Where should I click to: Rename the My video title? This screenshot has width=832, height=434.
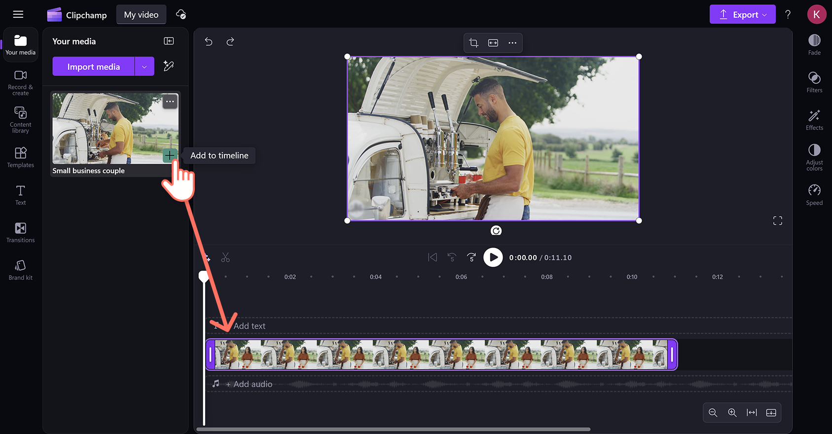click(x=141, y=15)
